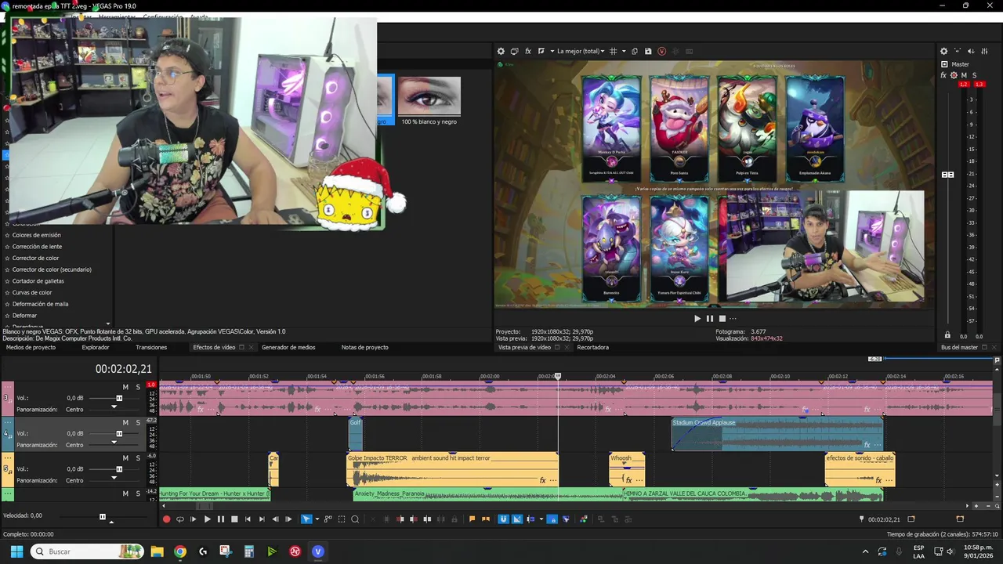Pause the video preview

(x=710, y=318)
